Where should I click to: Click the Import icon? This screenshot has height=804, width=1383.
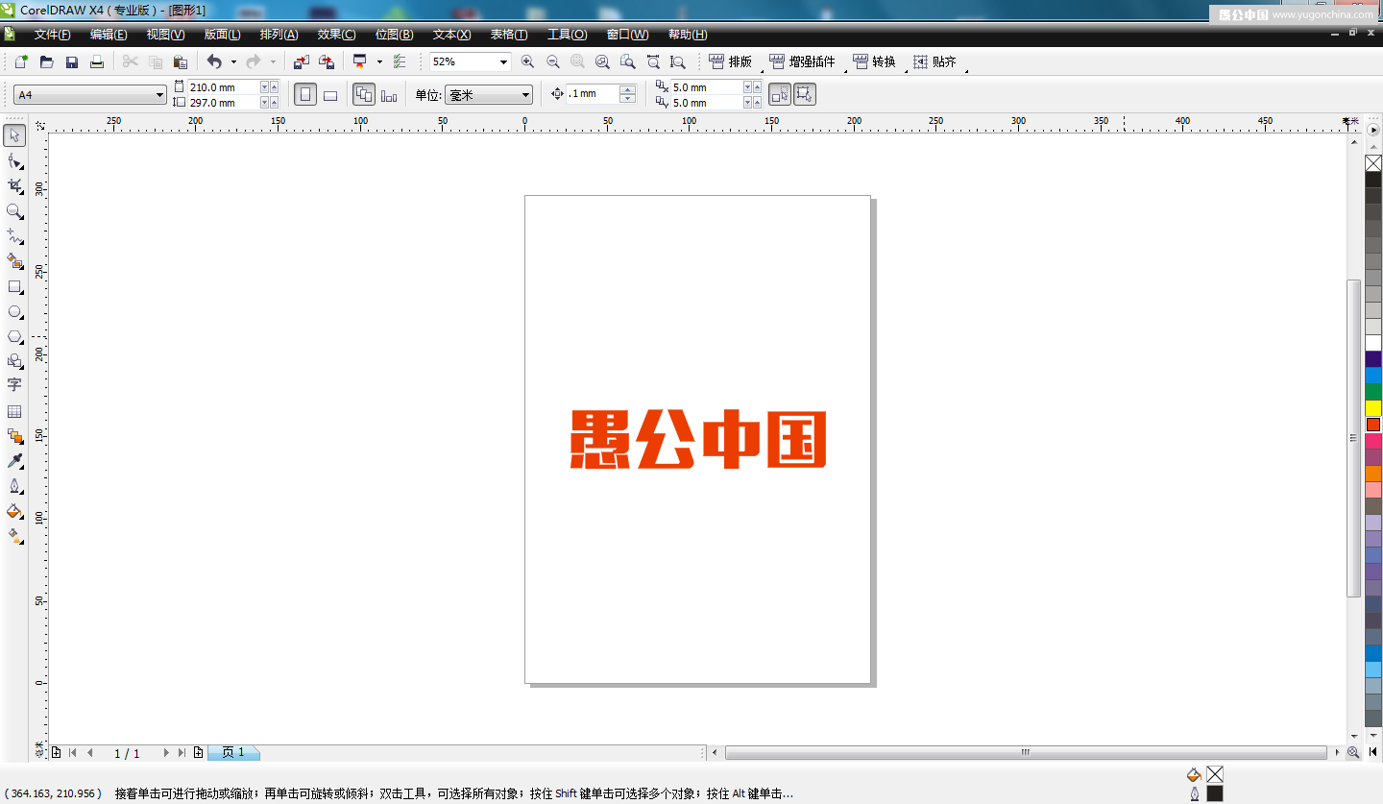[301, 61]
